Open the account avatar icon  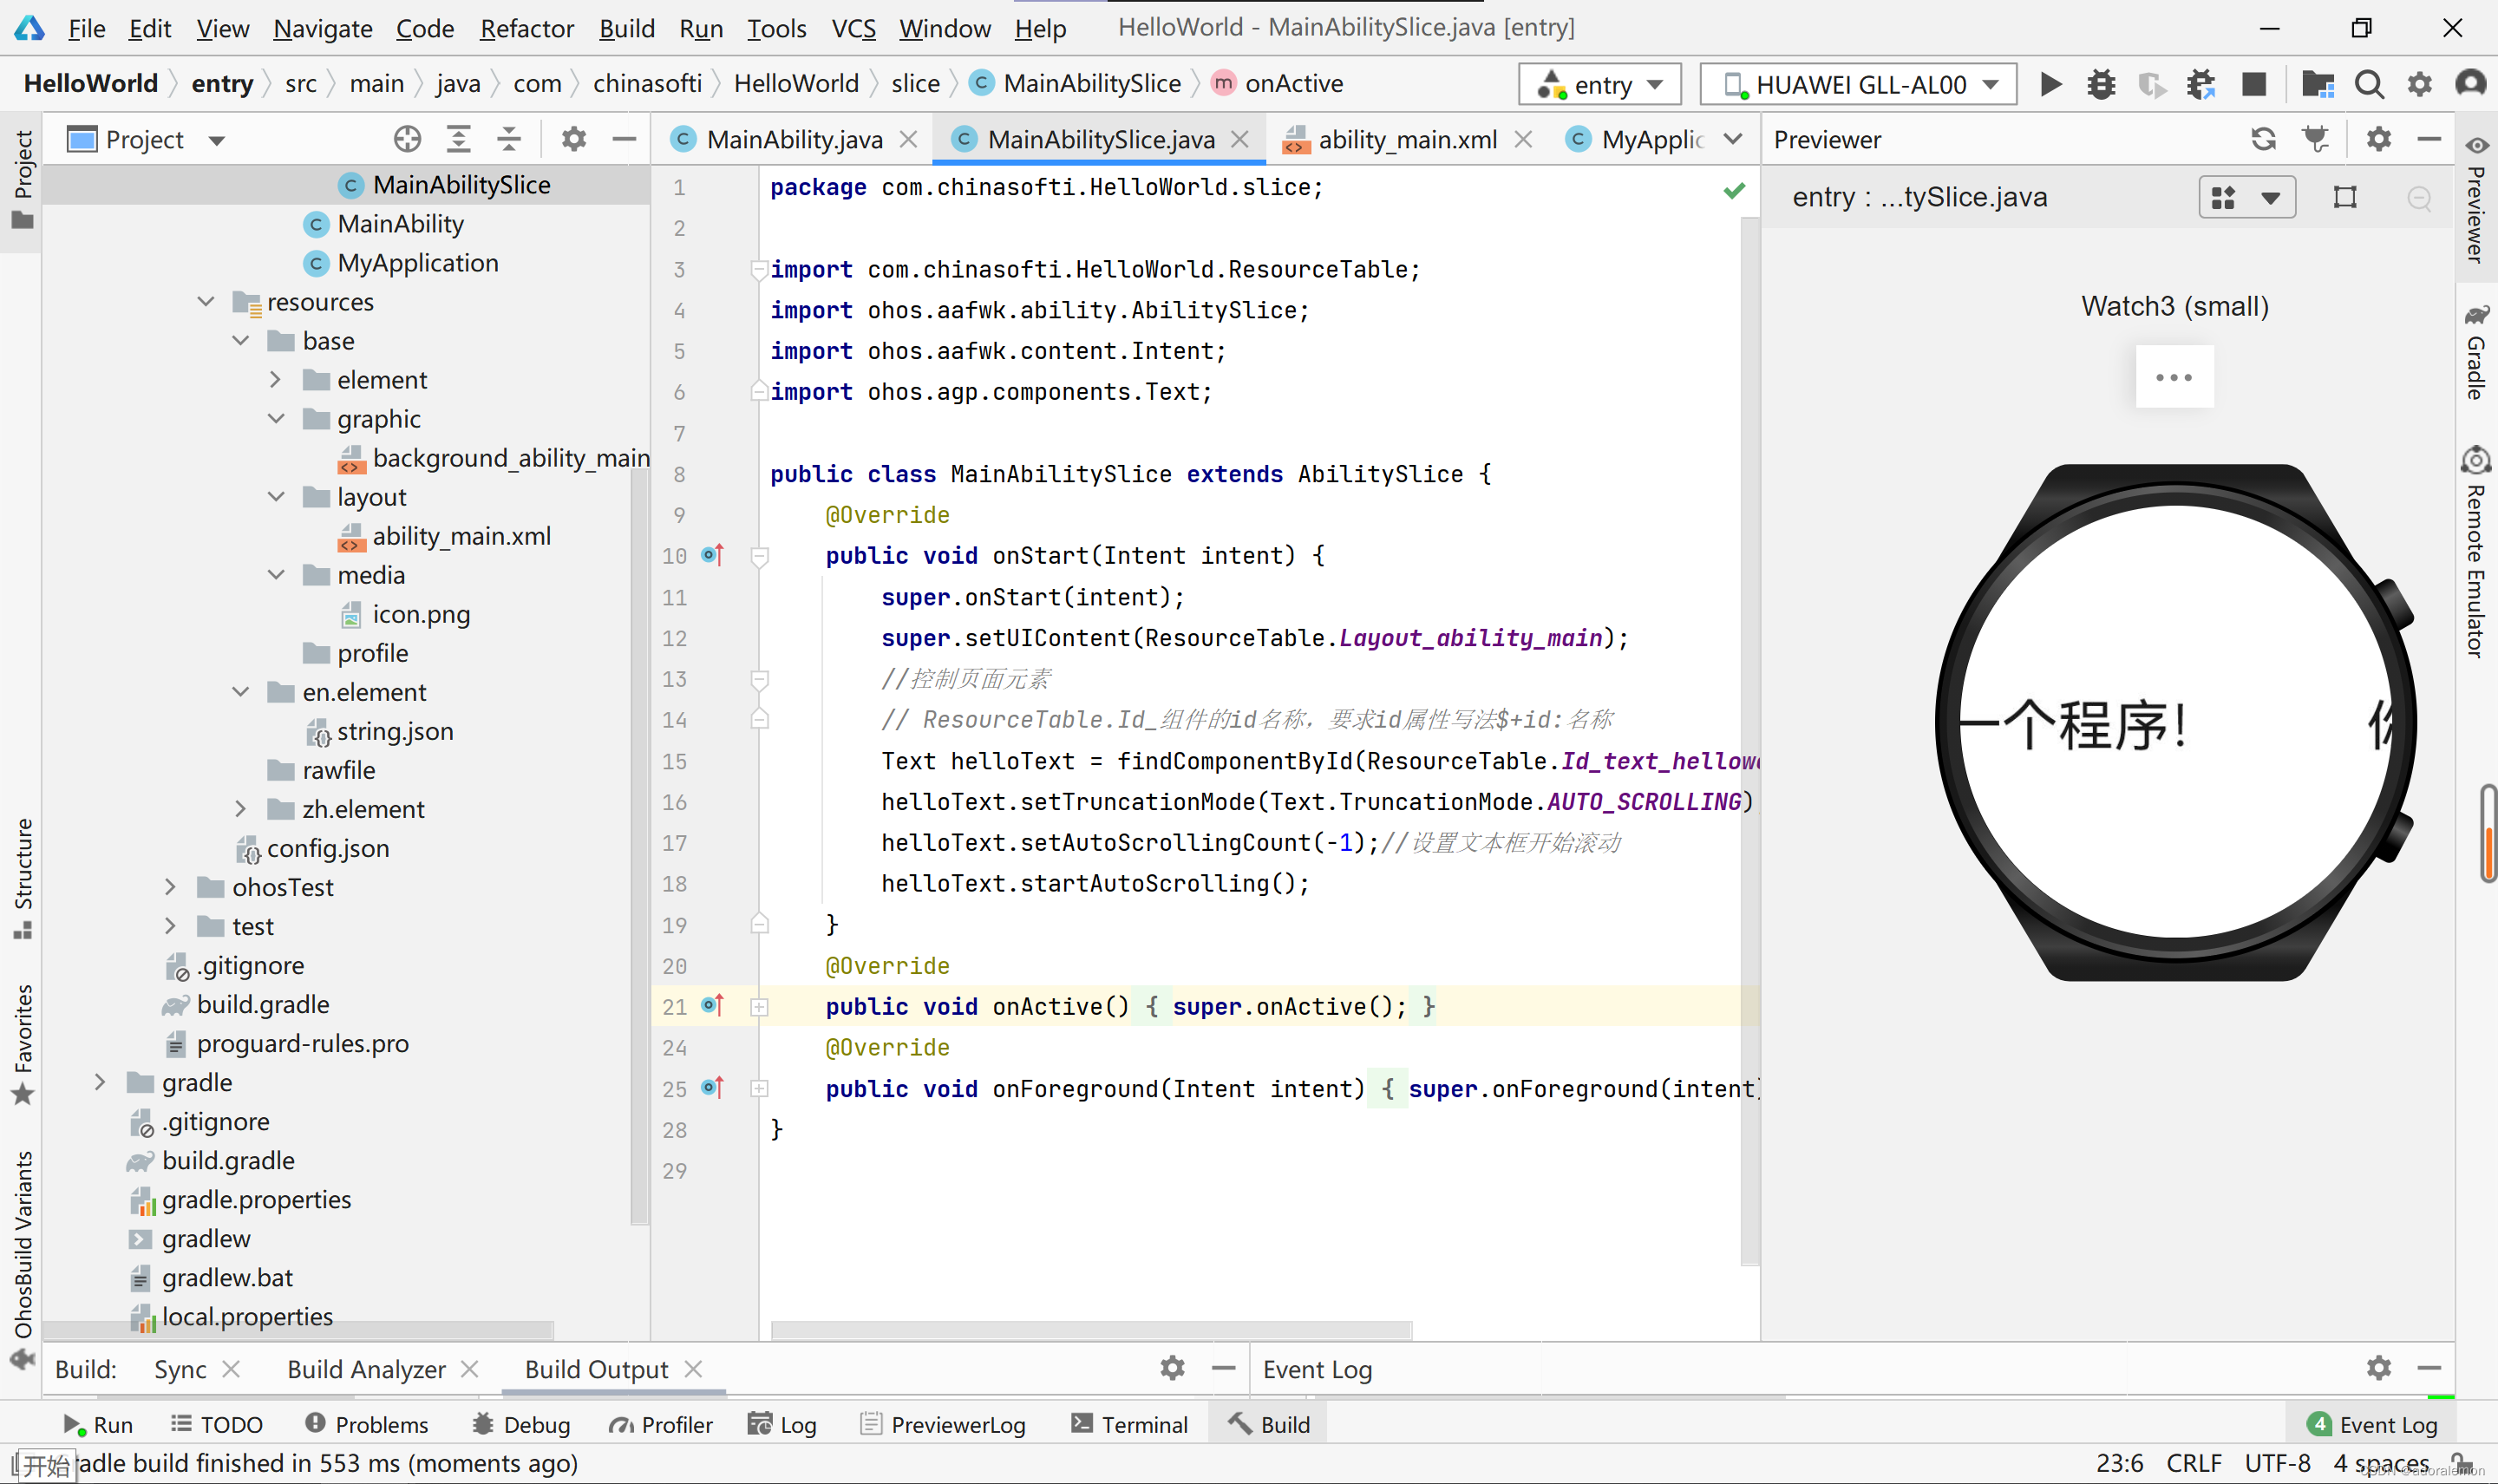coord(2470,84)
